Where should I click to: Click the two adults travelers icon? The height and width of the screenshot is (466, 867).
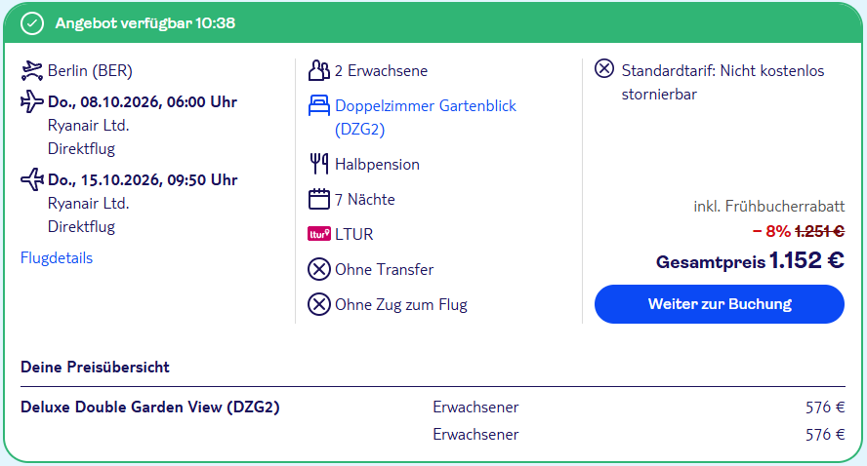[319, 70]
